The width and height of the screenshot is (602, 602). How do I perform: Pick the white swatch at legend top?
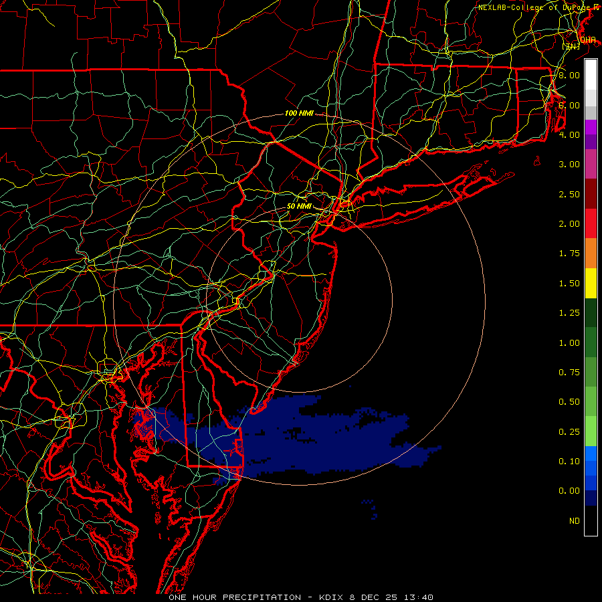[591, 75]
